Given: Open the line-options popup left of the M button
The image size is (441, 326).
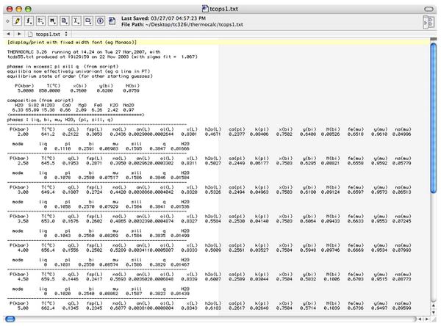Looking at the screenshot, I should pos(40,21).
